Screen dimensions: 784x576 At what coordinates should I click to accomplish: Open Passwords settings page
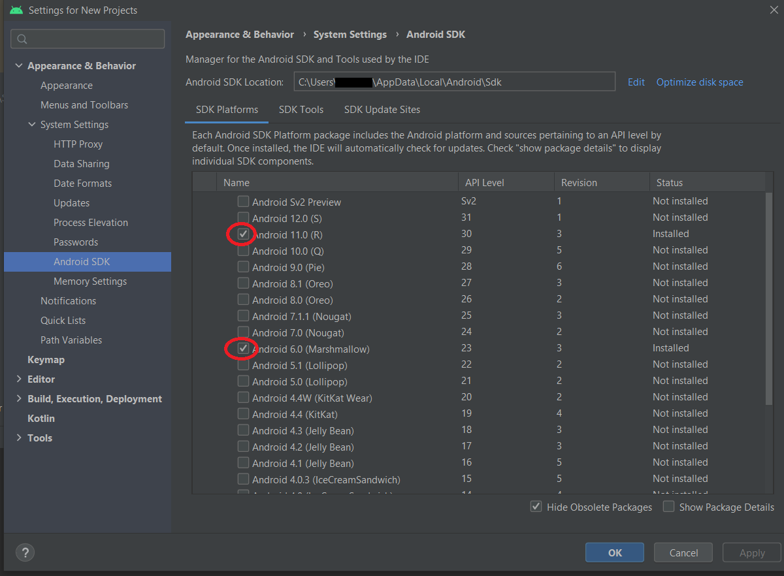[x=76, y=242]
